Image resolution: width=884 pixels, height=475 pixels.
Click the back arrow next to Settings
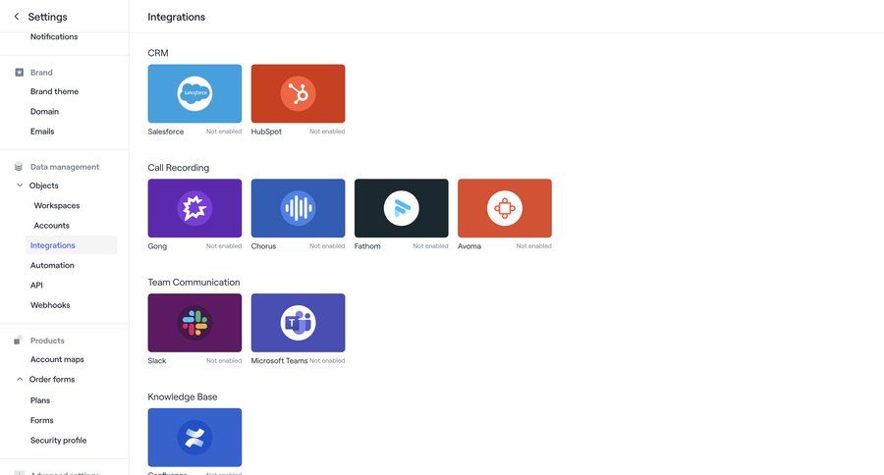coord(17,17)
